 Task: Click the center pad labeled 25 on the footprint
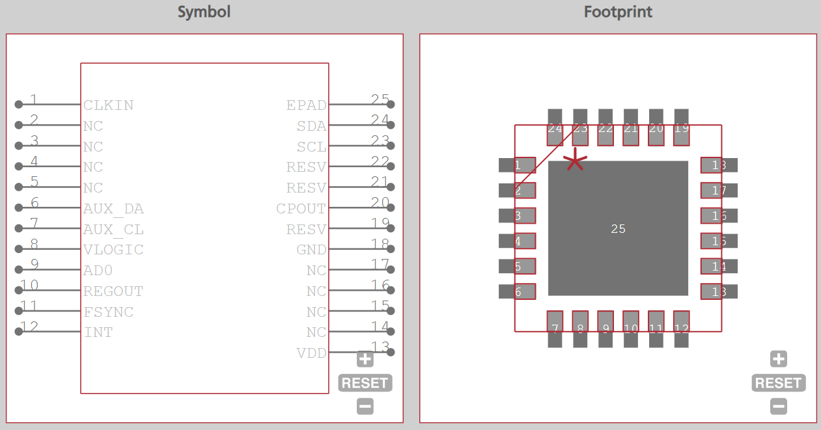[x=617, y=229]
